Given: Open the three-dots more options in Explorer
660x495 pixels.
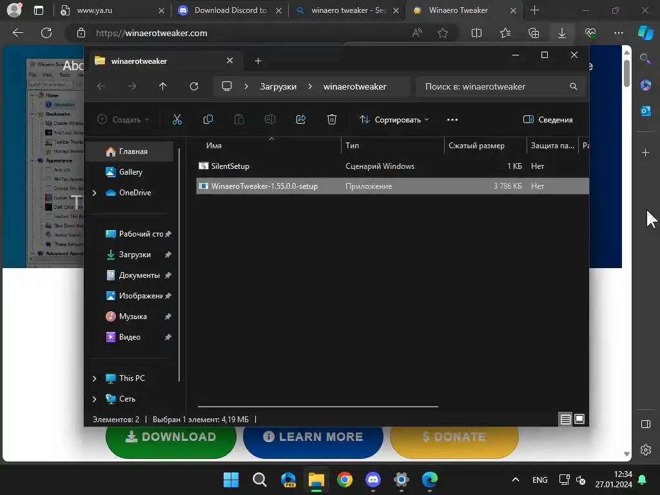Looking at the screenshot, I should [452, 120].
